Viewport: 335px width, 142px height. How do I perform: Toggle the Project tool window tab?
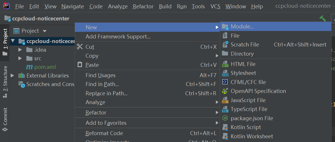point(5,42)
